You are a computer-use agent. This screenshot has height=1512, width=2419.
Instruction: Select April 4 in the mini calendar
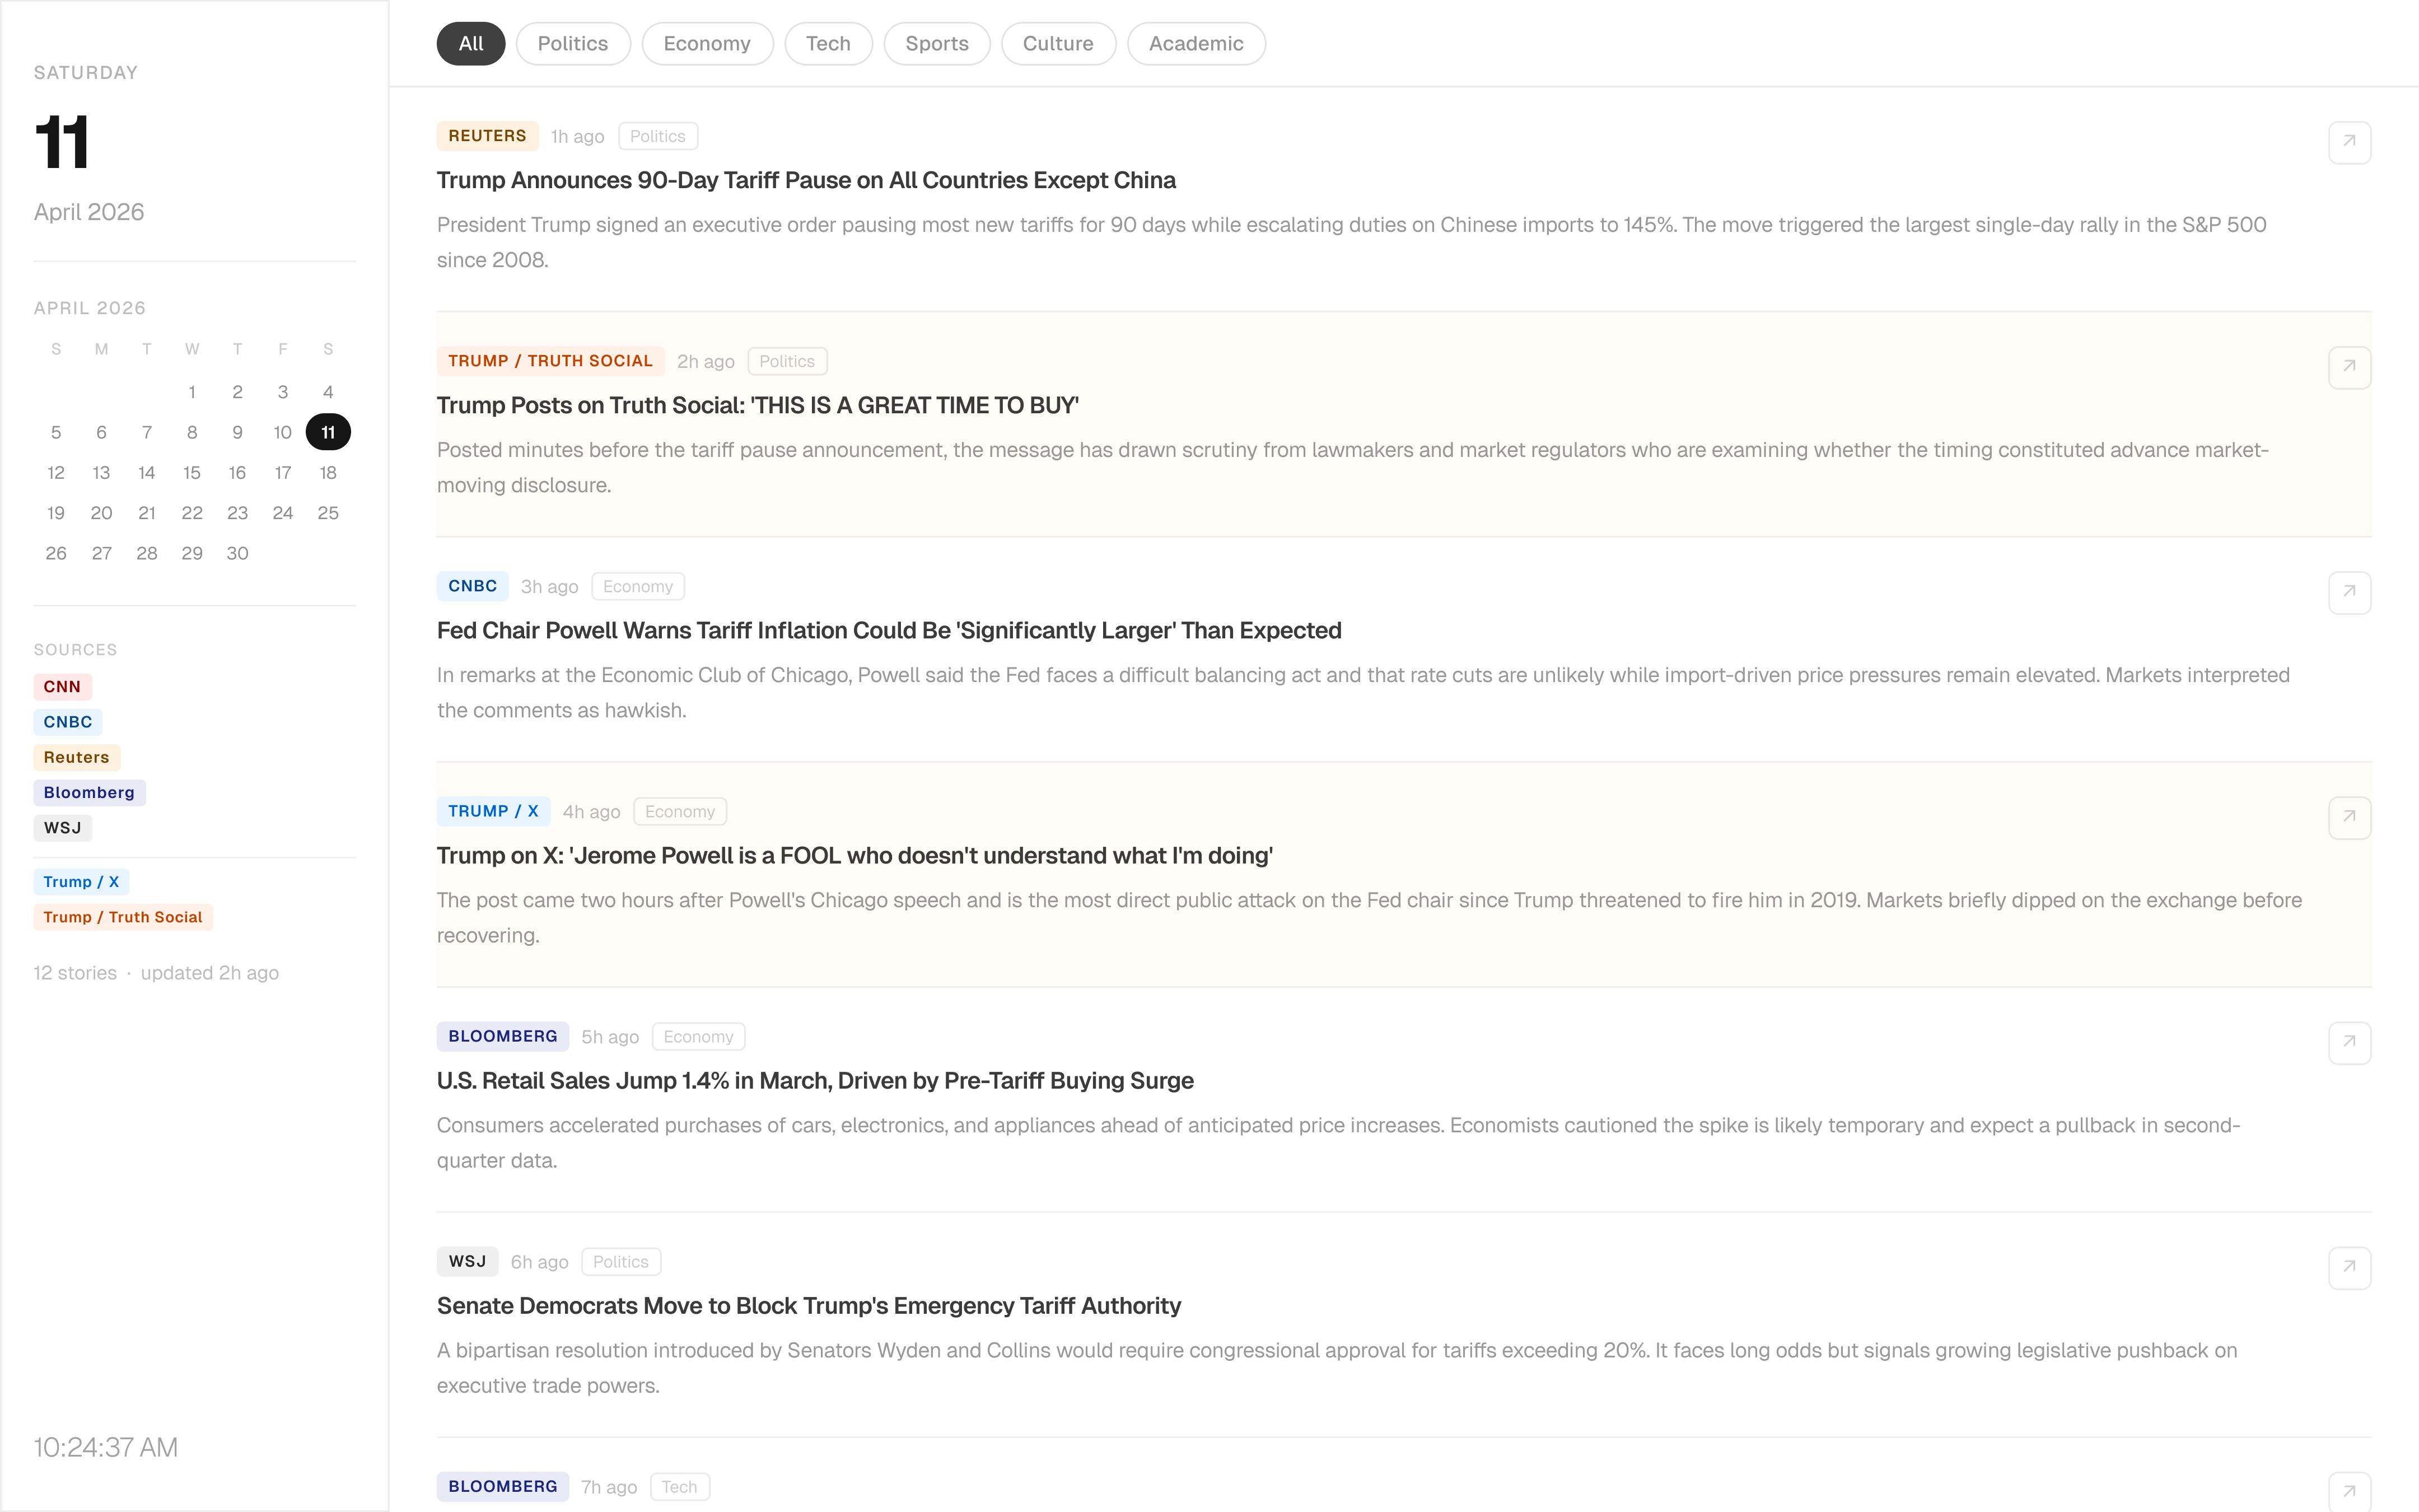tap(328, 391)
